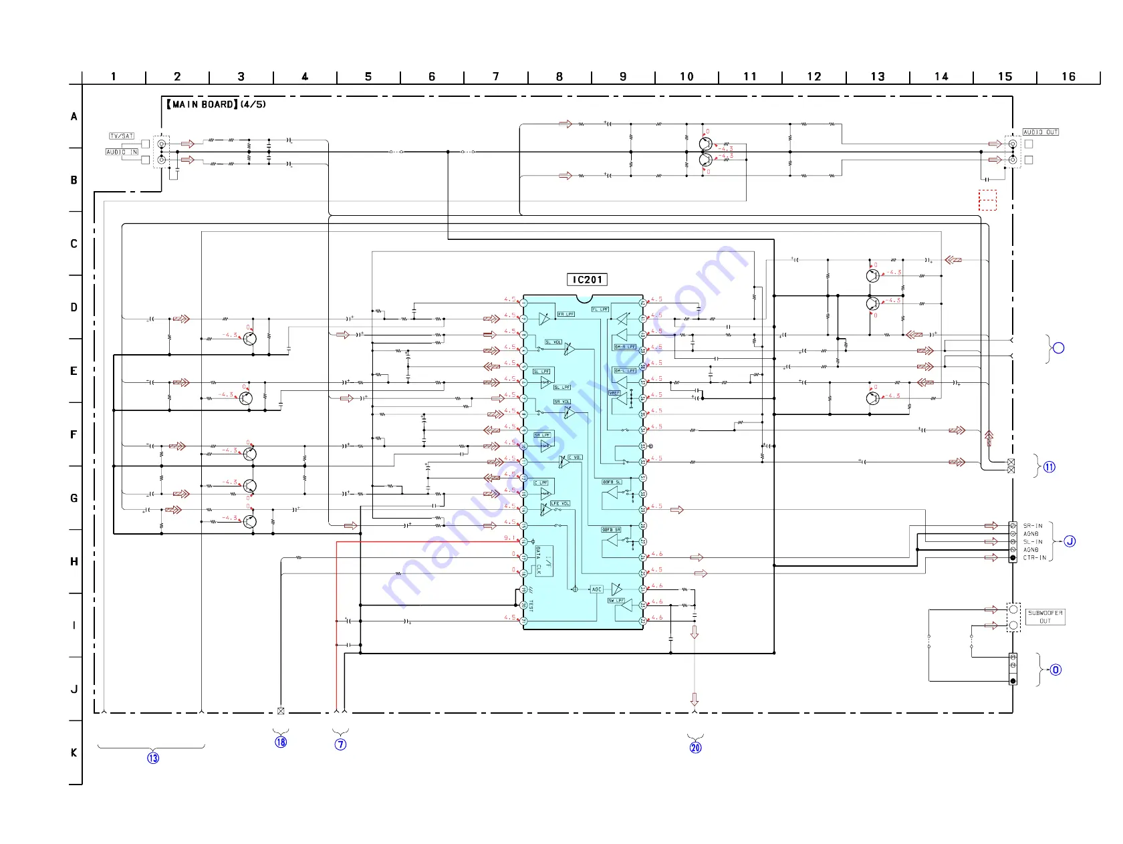This screenshot has height=844, width=1123.
Task: Click the BM-L LPF block label
Action: tap(625, 371)
